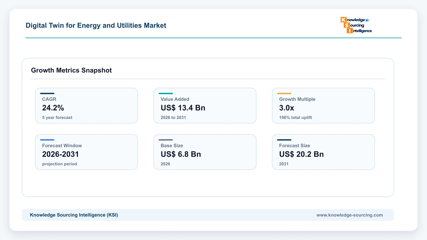Click the 3.0x value
The image size is (427, 240).
click(x=287, y=108)
